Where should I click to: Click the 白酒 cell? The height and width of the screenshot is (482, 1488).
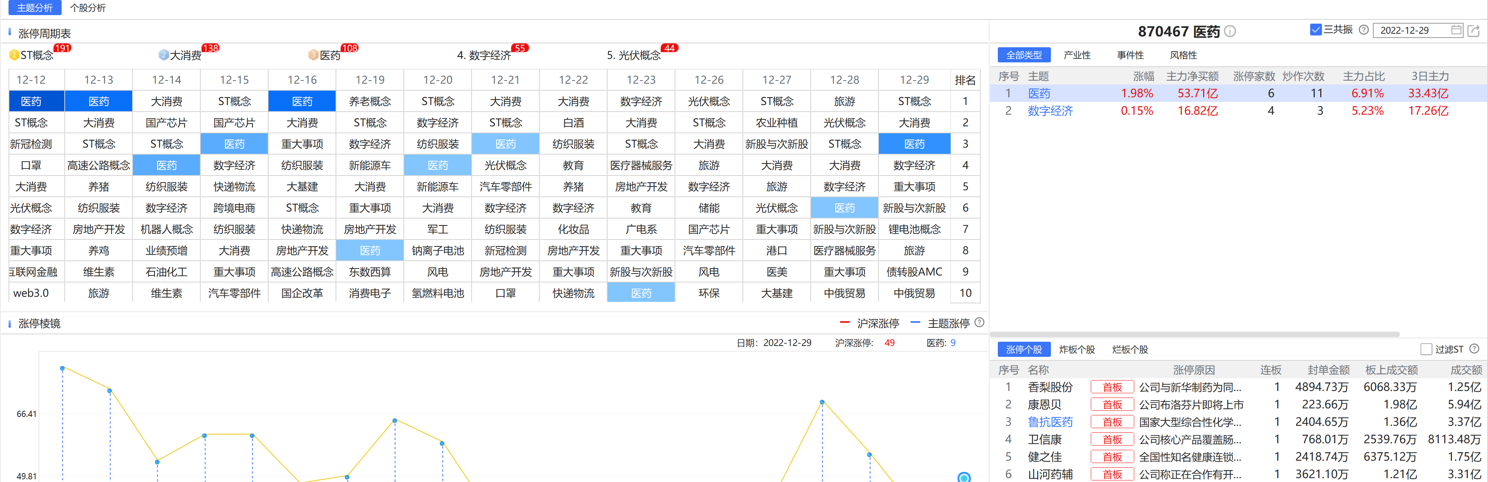573,122
